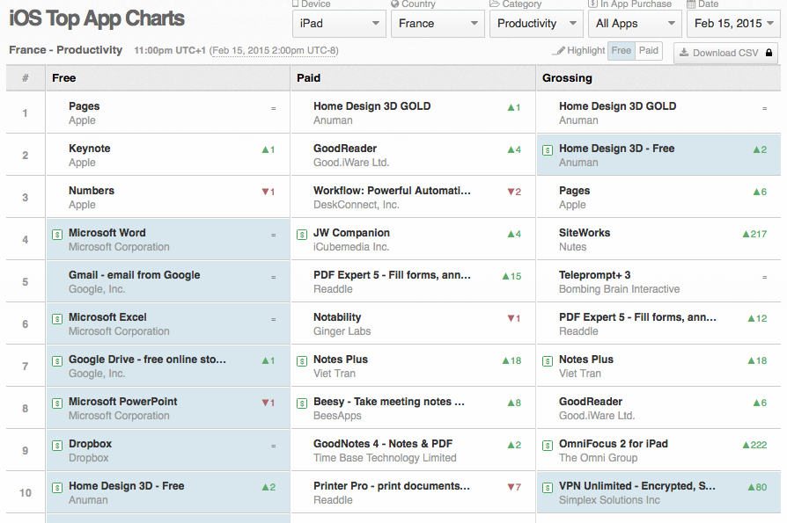Image resolution: width=787 pixels, height=523 pixels.
Task: Click the in-app purchase icon beside Microsoft Word
Action: (57, 235)
